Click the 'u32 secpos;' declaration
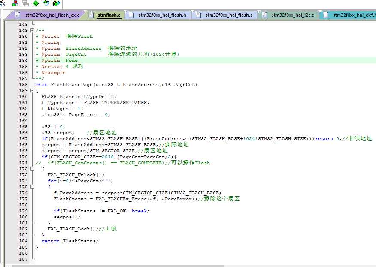Viewport: 376px width, 267px height. pyautogui.click(x=58, y=133)
